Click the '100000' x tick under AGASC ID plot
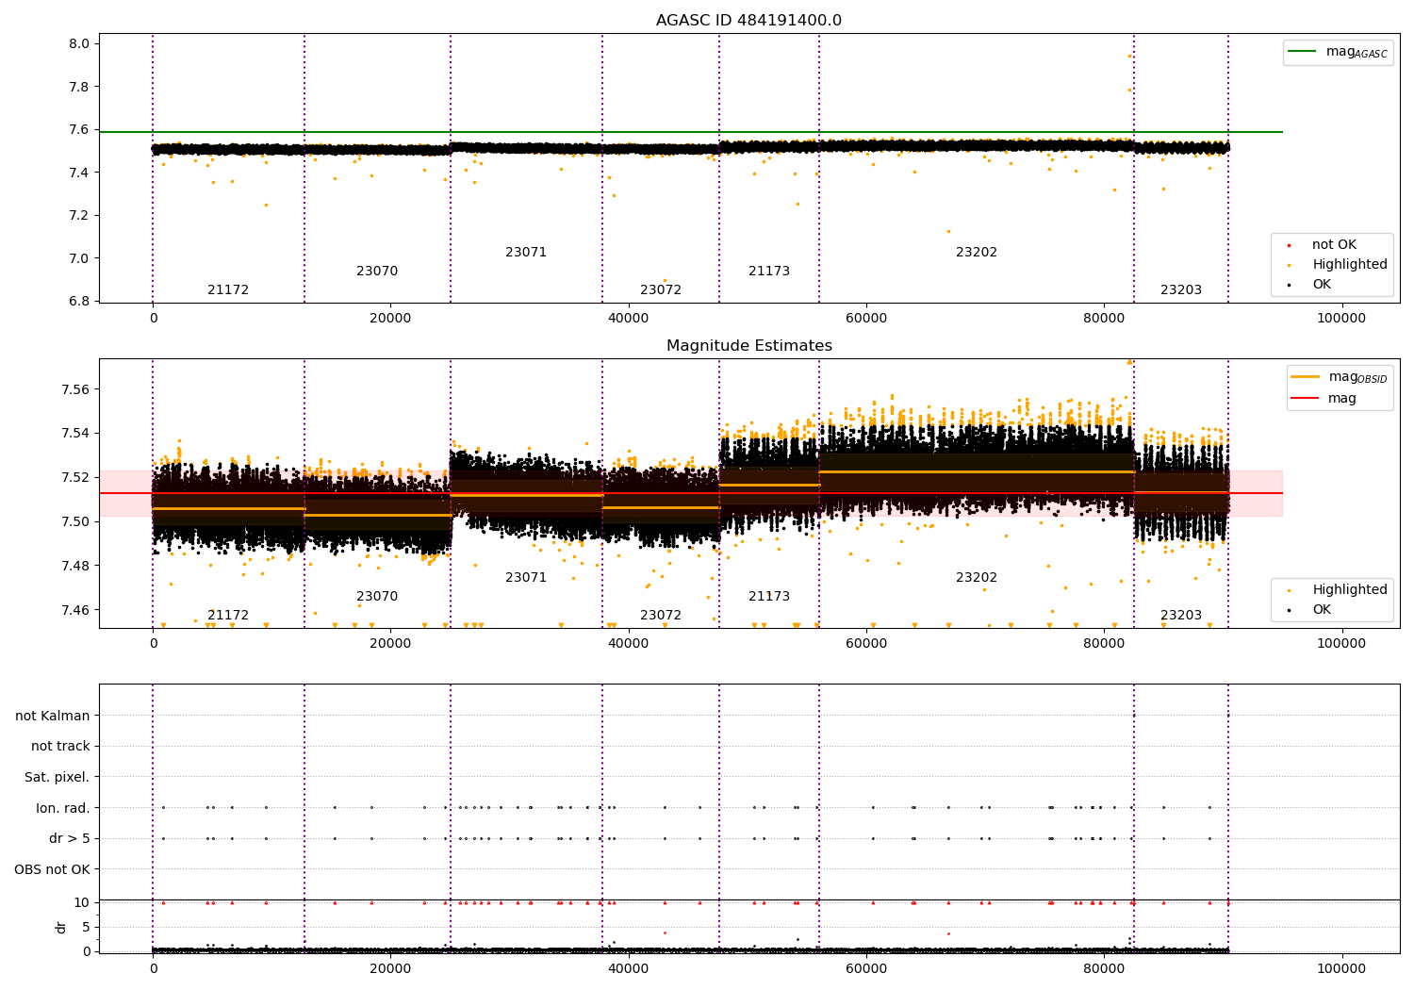 tap(1341, 319)
